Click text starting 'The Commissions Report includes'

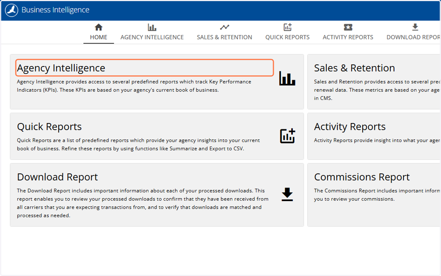click(x=377, y=195)
